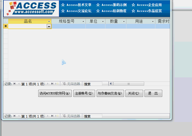Open the Access源码示例 link
Image resolution: width=192 pixels, height=136 pixels.
click(114, 5)
